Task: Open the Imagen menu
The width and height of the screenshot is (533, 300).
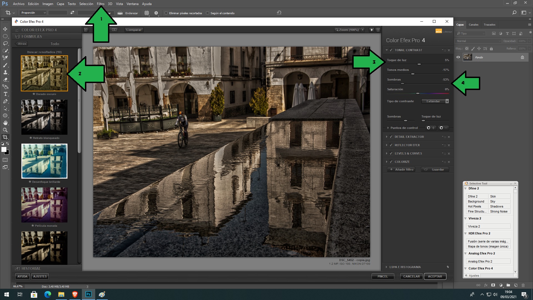Action: [x=48, y=4]
